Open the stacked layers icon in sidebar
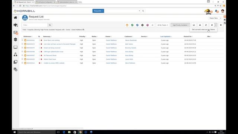The width and height of the screenshot is (238, 134). pos(16,39)
